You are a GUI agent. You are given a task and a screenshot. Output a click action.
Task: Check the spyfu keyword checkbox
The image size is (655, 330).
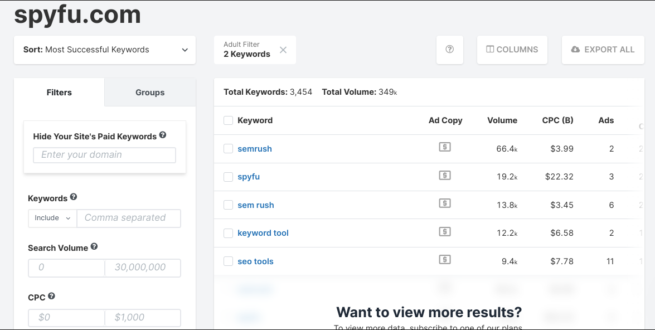(x=228, y=177)
